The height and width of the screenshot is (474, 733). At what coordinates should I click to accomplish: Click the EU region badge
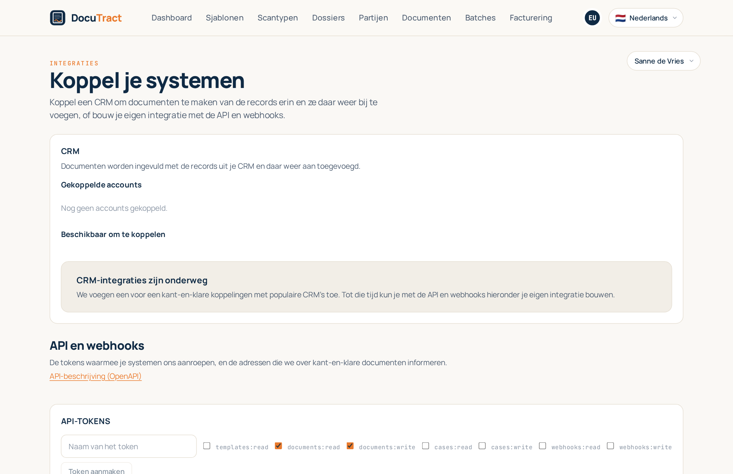[x=592, y=18]
